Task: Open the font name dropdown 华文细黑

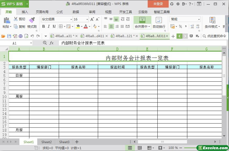Action: click(71, 19)
